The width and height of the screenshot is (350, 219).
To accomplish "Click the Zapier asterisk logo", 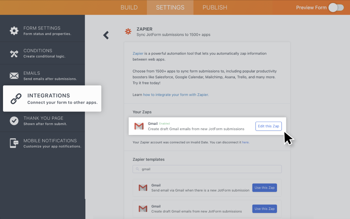I will point(128,31).
